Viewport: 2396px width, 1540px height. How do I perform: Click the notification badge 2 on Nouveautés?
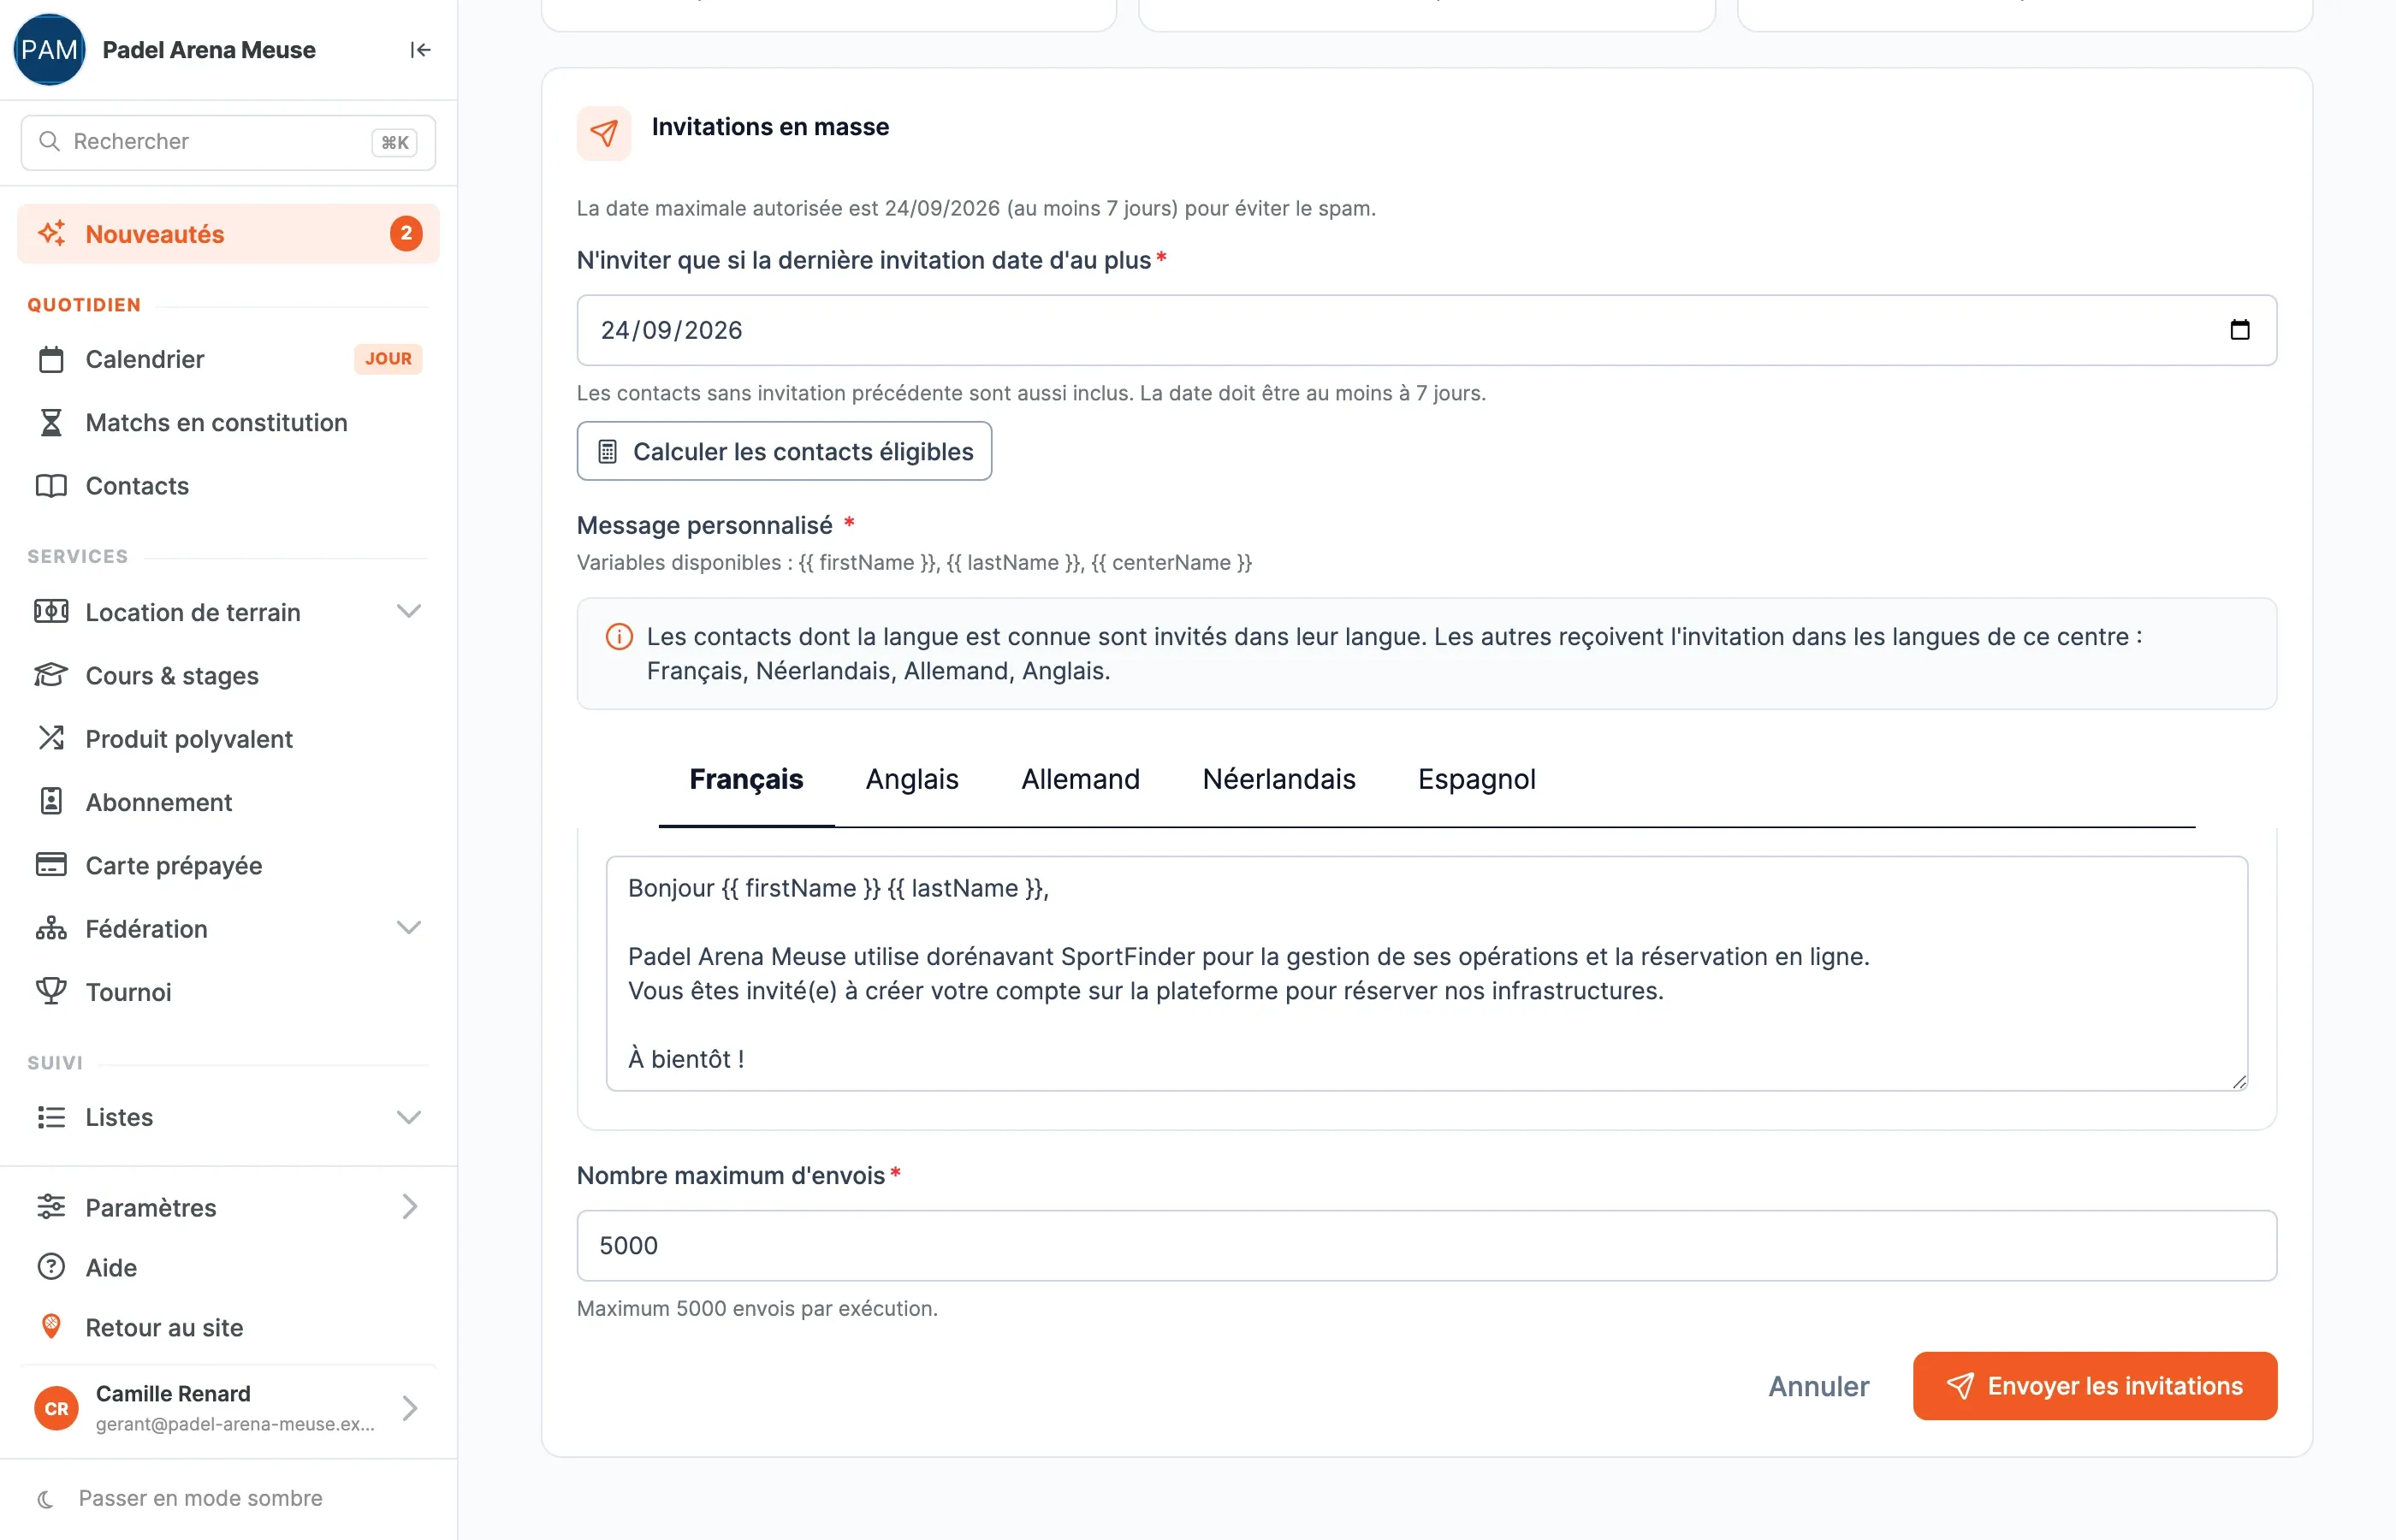click(x=406, y=234)
